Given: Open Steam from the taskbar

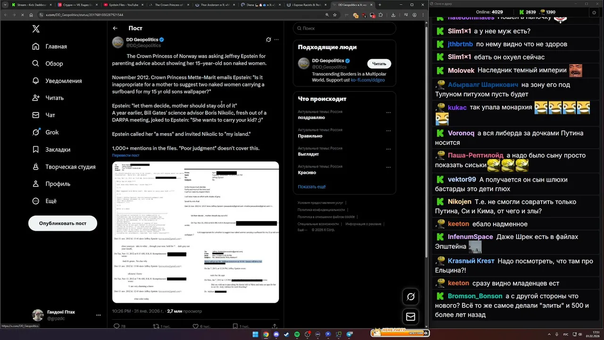Looking at the screenshot, I should click(286, 334).
